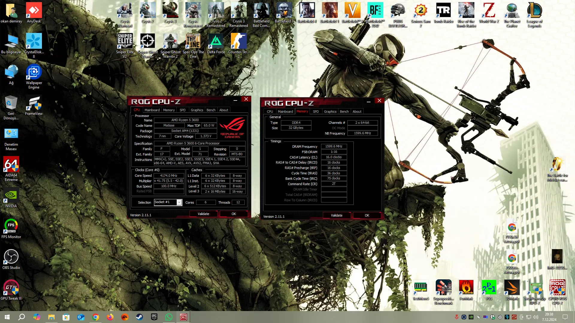Click Validate in the CPU-Z memory window
The image size is (575, 323).
click(337, 215)
